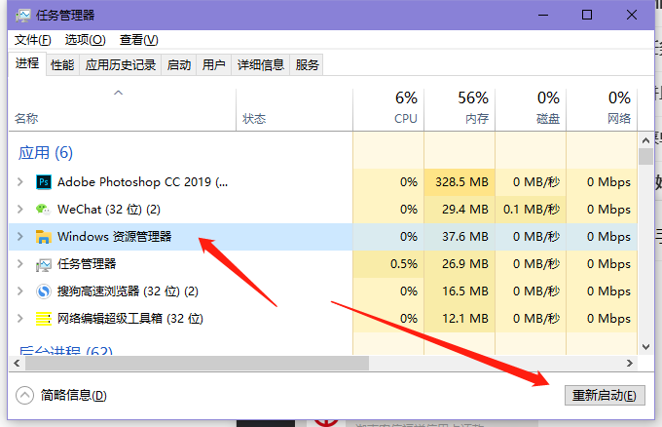Click the 12.1 MB memory cell
The image size is (662, 427).
click(x=460, y=319)
